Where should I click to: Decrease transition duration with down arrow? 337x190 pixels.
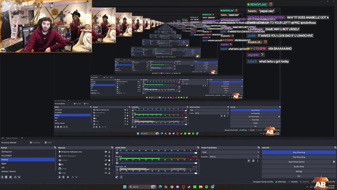[258, 157]
